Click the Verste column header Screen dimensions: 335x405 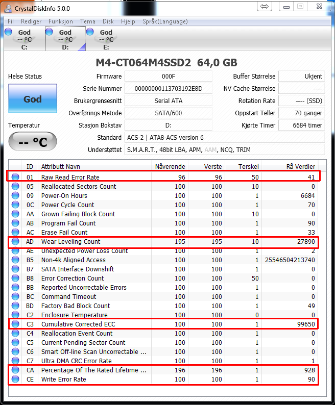[x=207, y=166]
